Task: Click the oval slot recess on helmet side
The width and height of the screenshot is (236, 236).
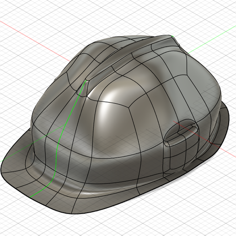Action: (181, 132)
